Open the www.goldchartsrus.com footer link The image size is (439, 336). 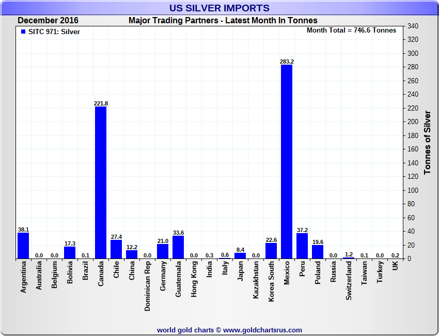[262, 330]
